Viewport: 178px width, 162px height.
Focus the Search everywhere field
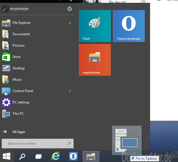[x=38, y=144]
